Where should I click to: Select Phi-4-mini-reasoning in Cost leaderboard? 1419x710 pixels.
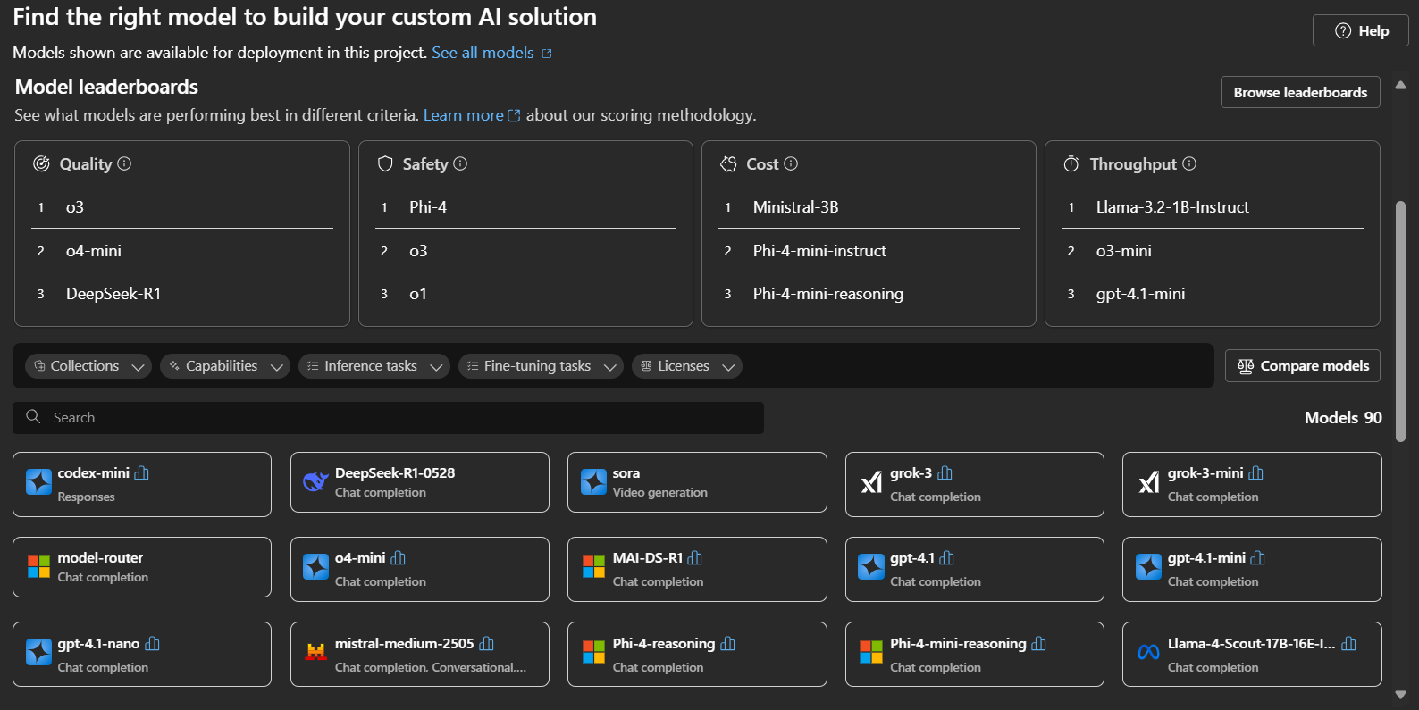(827, 294)
